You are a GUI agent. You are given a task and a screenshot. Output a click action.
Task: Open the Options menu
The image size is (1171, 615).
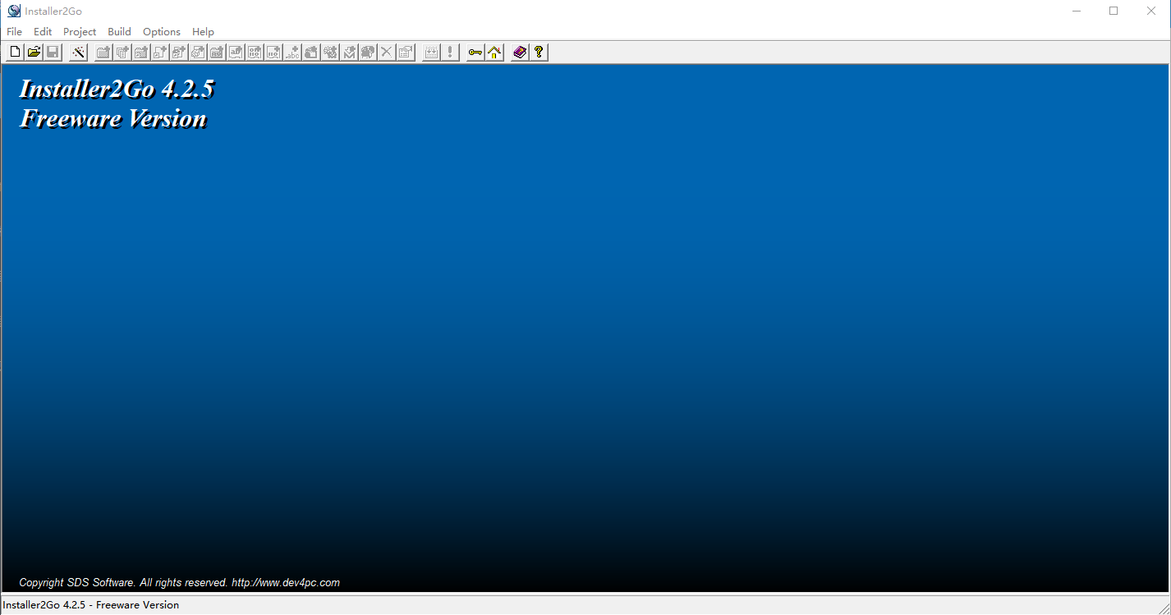(x=162, y=32)
